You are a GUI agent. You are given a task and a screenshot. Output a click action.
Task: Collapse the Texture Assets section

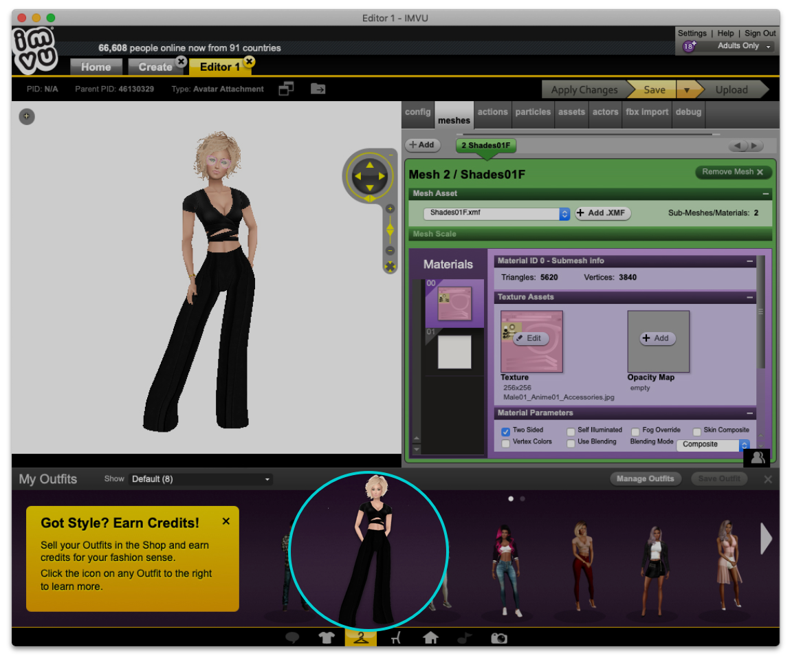pyautogui.click(x=749, y=298)
